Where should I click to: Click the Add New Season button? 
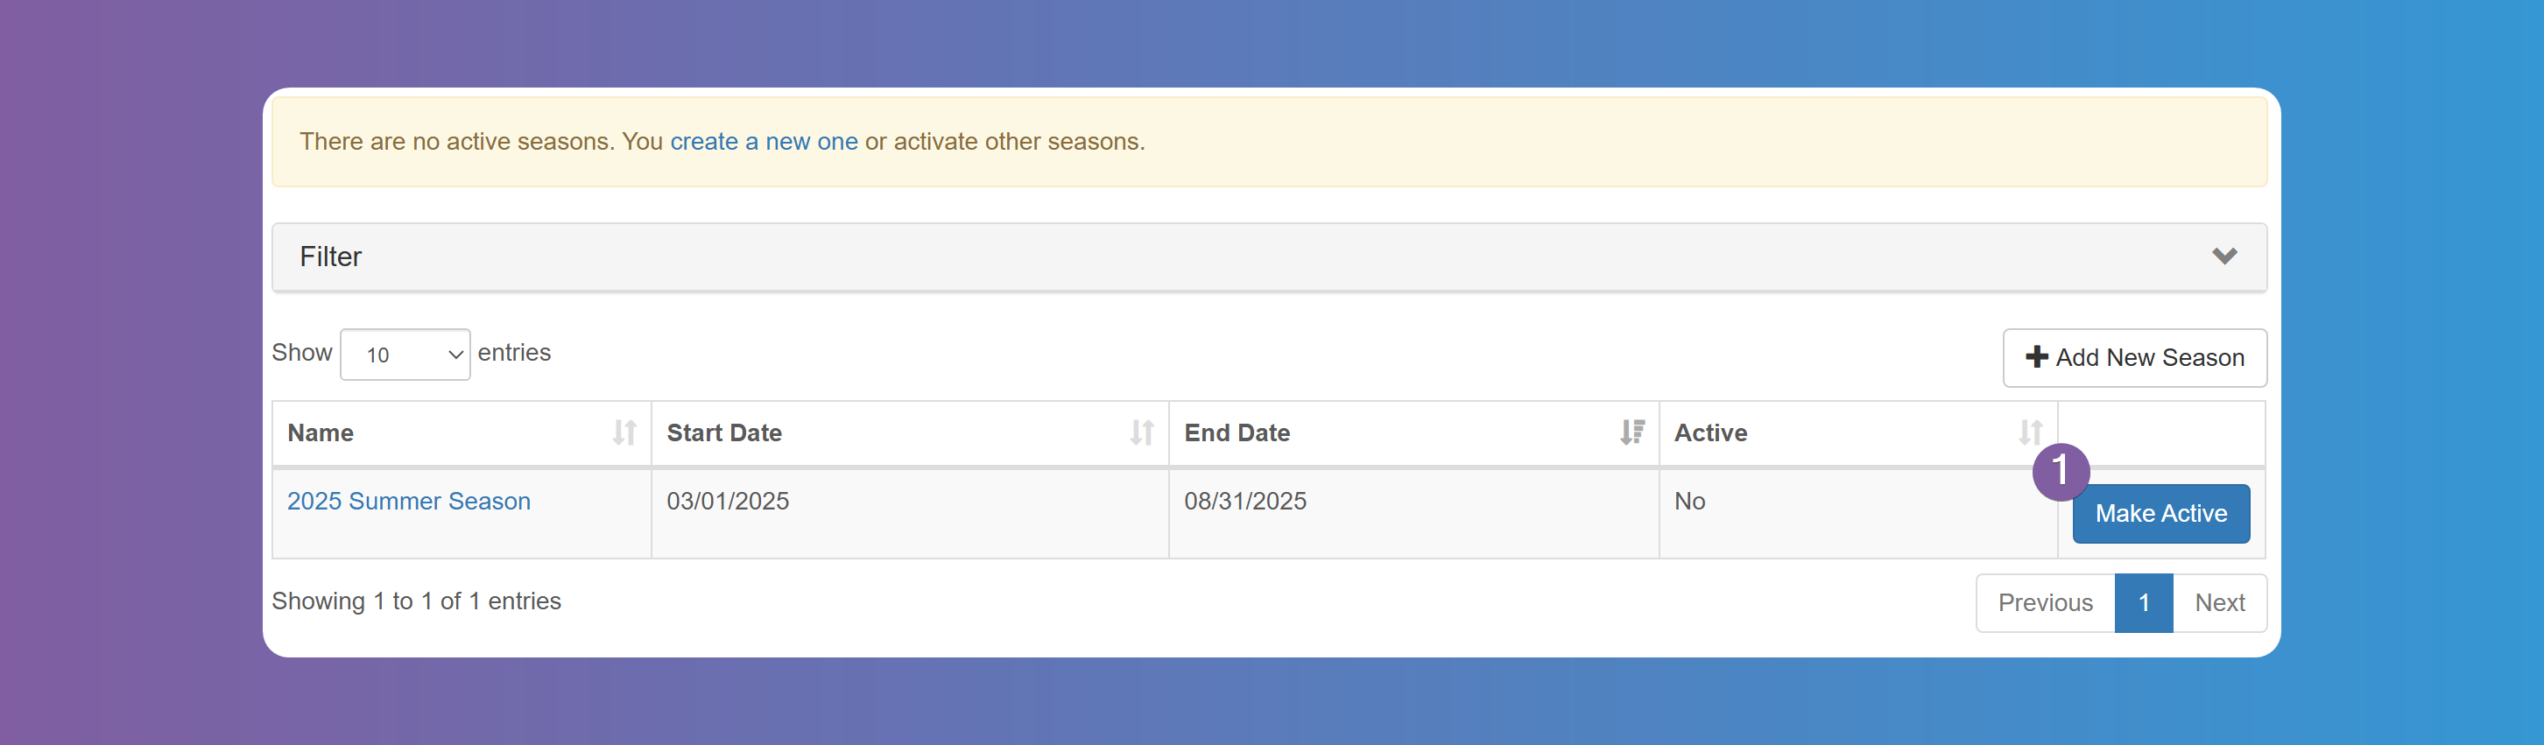2135,357
